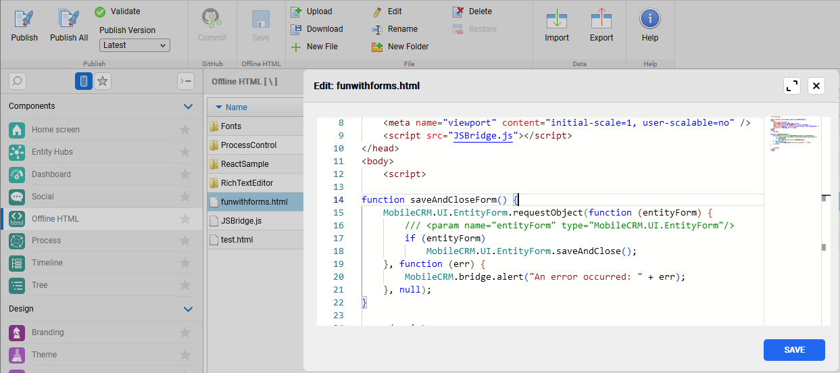This screenshot has width=840, height=373.
Task: Collapse the Components section
Action: coord(189,106)
